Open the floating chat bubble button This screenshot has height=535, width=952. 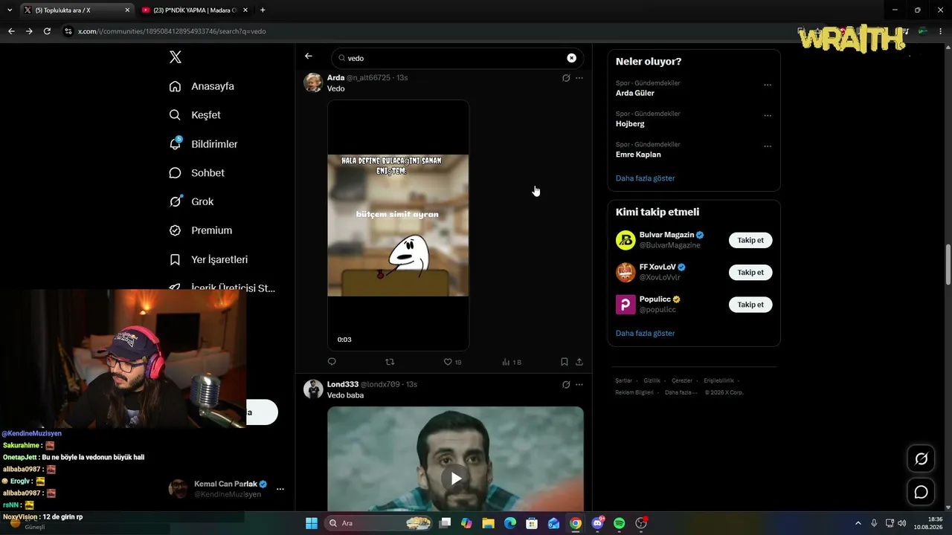(x=921, y=492)
